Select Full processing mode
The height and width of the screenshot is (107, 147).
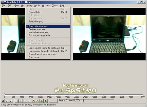pos(48,36)
